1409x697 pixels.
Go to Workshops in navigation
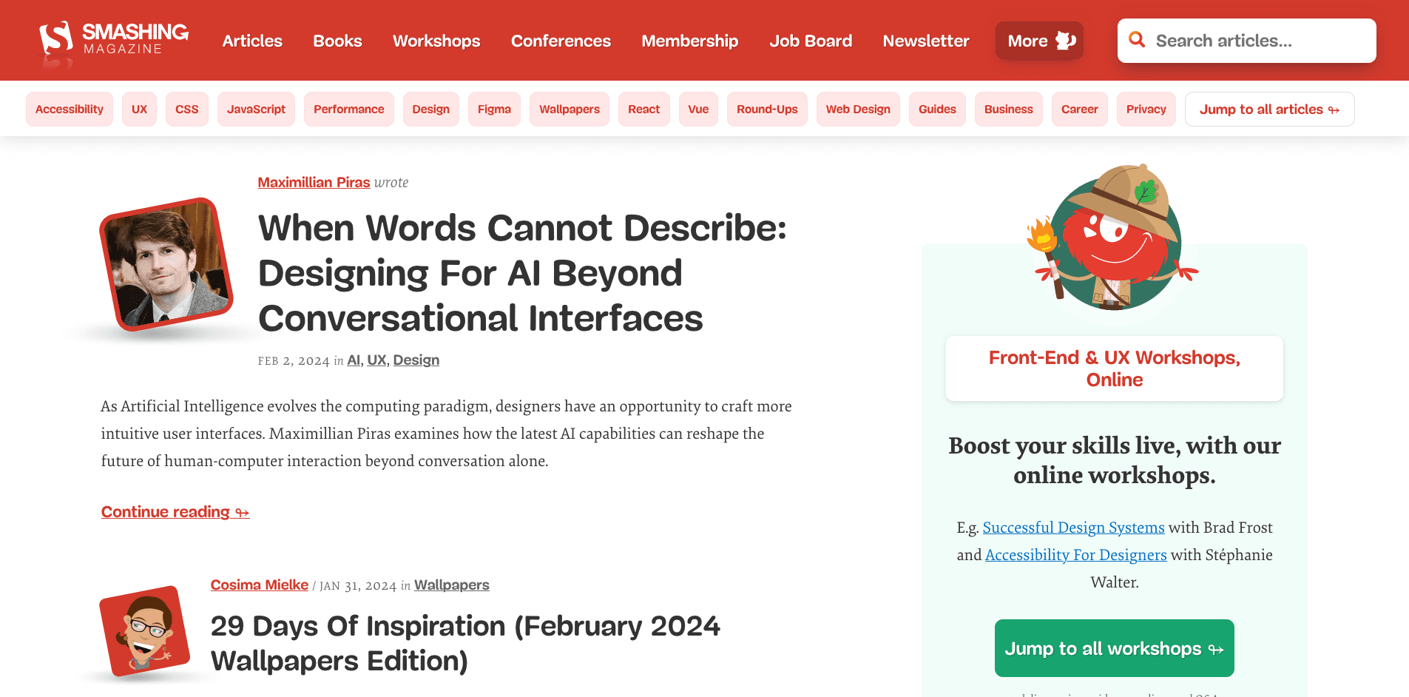coord(436,41)
